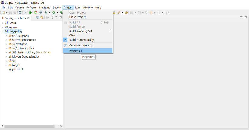Click the green Spring Boot dashboard icon
Screen dimensions: 249x130
coord(30,12)
